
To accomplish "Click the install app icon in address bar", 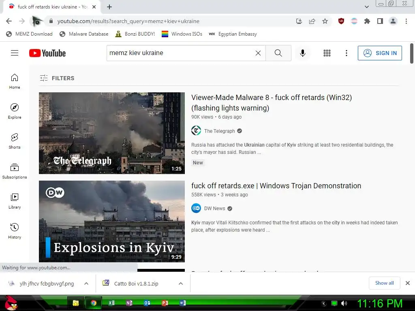I will tap(299, 21).
